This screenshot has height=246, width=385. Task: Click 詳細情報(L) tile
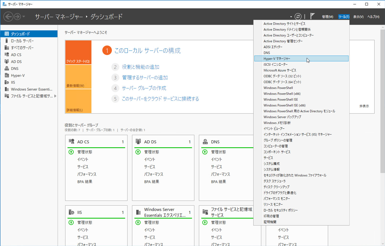click(x=78, y=101)
